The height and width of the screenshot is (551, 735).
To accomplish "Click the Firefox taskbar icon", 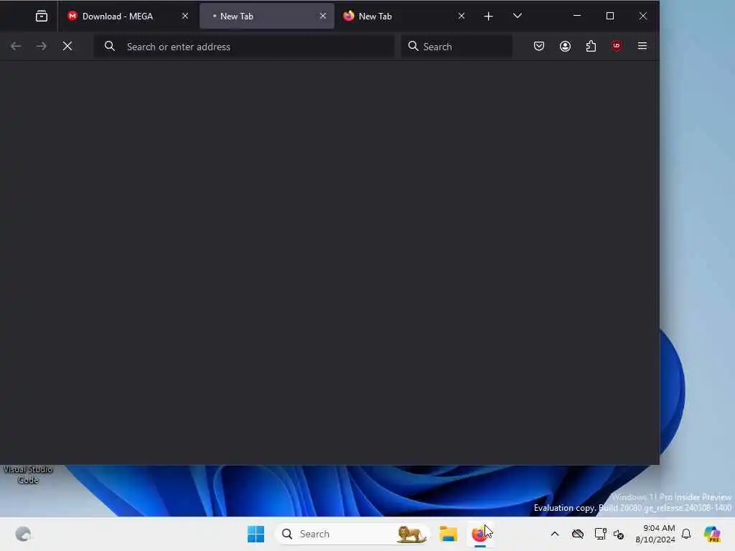I will coord(480,534).
